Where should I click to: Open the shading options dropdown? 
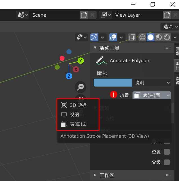pos(175,37)
